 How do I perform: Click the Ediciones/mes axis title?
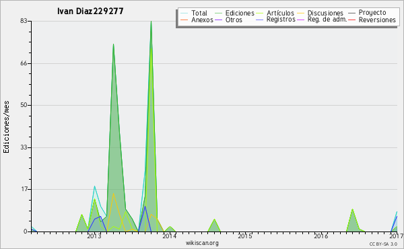tap(6, 127)
